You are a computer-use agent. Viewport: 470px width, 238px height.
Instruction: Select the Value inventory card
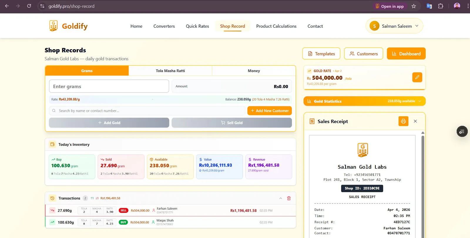point(219,167)
